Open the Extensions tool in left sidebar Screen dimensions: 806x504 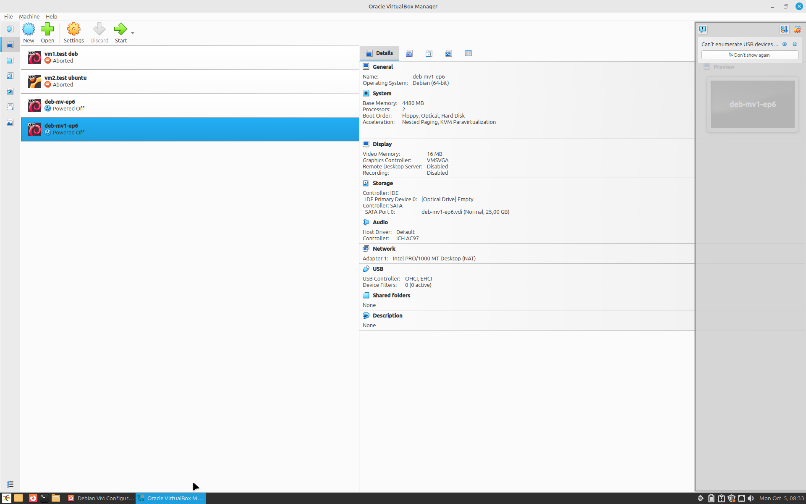tap(10, 60)
